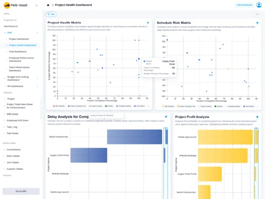Open the Task_Log sheet

[12, 127]
